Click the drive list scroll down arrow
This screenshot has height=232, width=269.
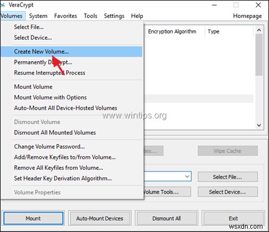pyautogui.click(x=259, y=125)
